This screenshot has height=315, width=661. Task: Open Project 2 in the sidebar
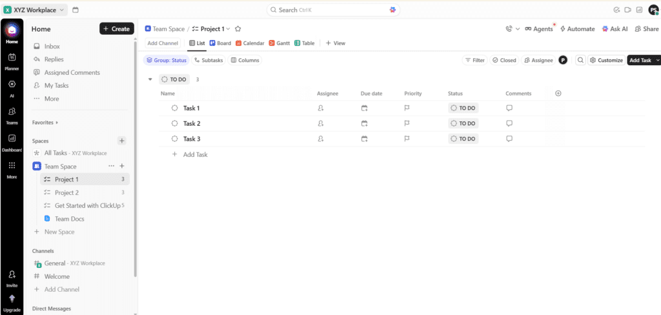click(x=66, y=192)
